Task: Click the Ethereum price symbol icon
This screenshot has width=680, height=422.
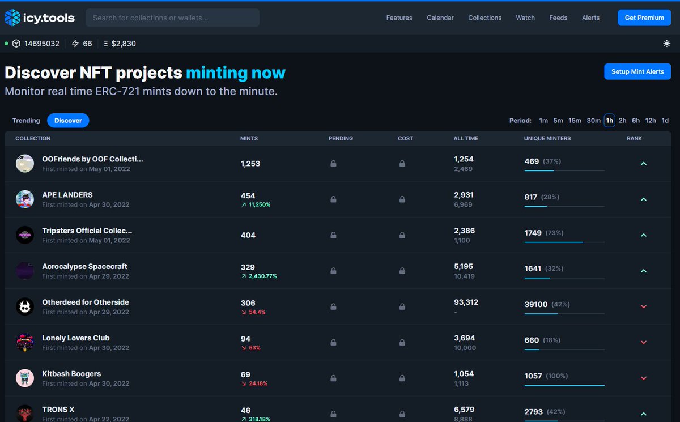Action: pyautogui.click(x=106, y=44)
